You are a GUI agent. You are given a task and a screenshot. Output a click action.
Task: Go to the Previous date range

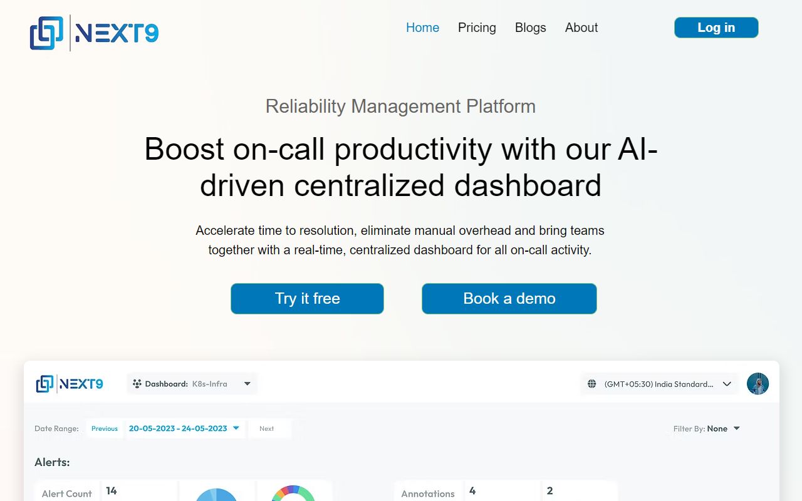click(x=105, y=428)
